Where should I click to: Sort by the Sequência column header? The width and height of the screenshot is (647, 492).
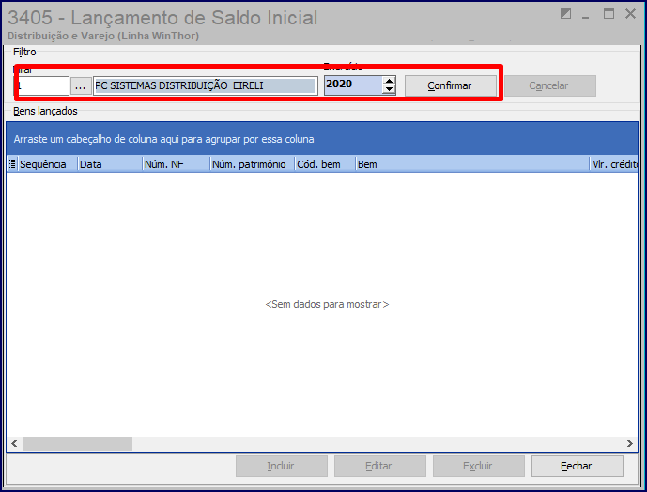[47, 164]
